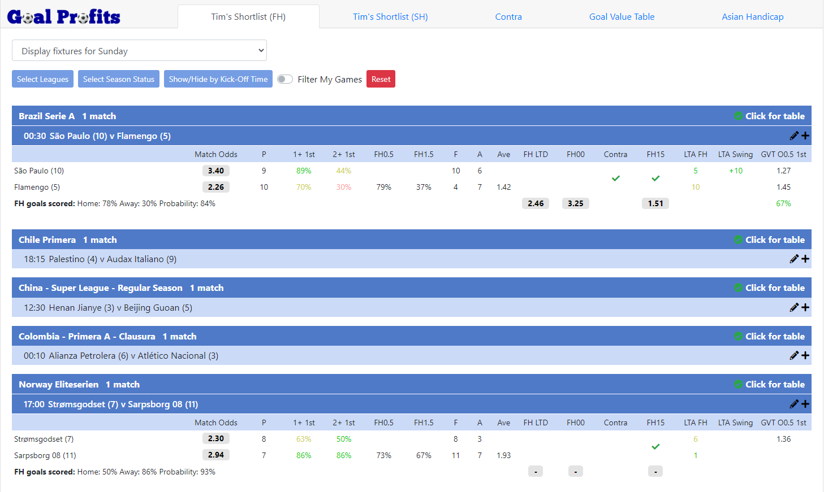
Task: Click the FH15 checkmark in Strømsgodset match
Action: click(655, 447)
